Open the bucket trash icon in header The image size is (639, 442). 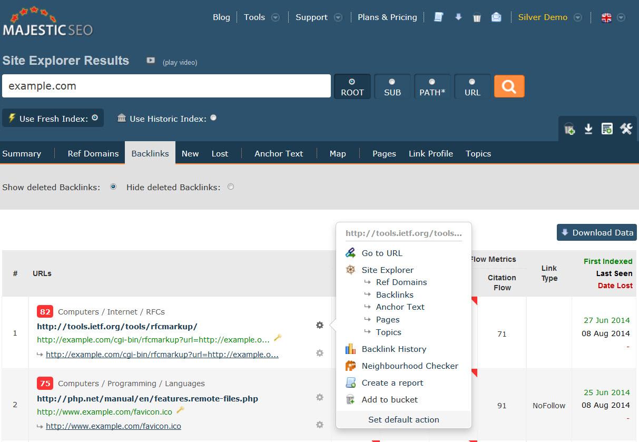477,17
